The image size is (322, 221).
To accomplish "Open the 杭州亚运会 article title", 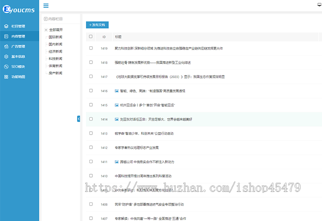I will coord(147,105).
